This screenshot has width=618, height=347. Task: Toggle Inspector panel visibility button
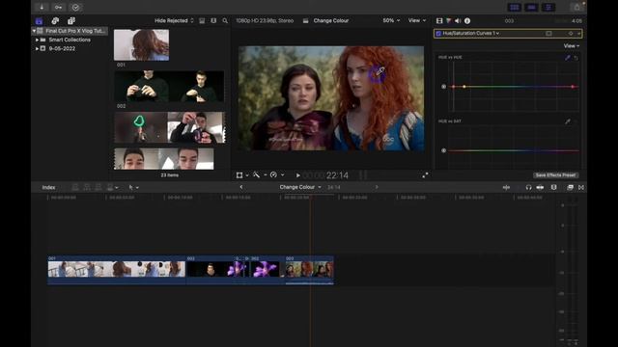pos(548,7)
